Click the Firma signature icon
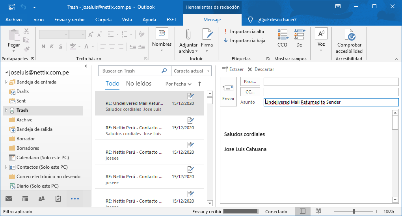402x216 pixels. [x=207, y=34]
